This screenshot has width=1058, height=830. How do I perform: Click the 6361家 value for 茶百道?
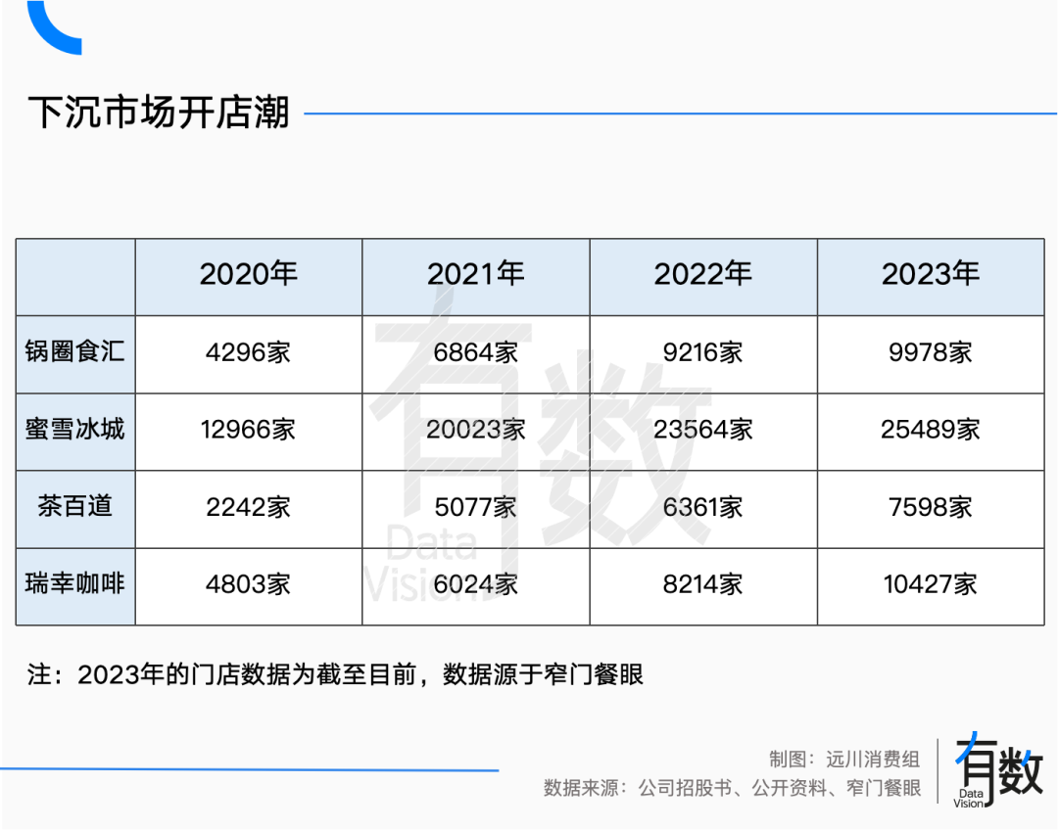(x=703, y=509)
